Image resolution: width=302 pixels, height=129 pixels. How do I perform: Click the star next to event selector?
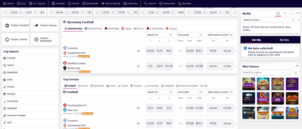click(x=298, y=20)
